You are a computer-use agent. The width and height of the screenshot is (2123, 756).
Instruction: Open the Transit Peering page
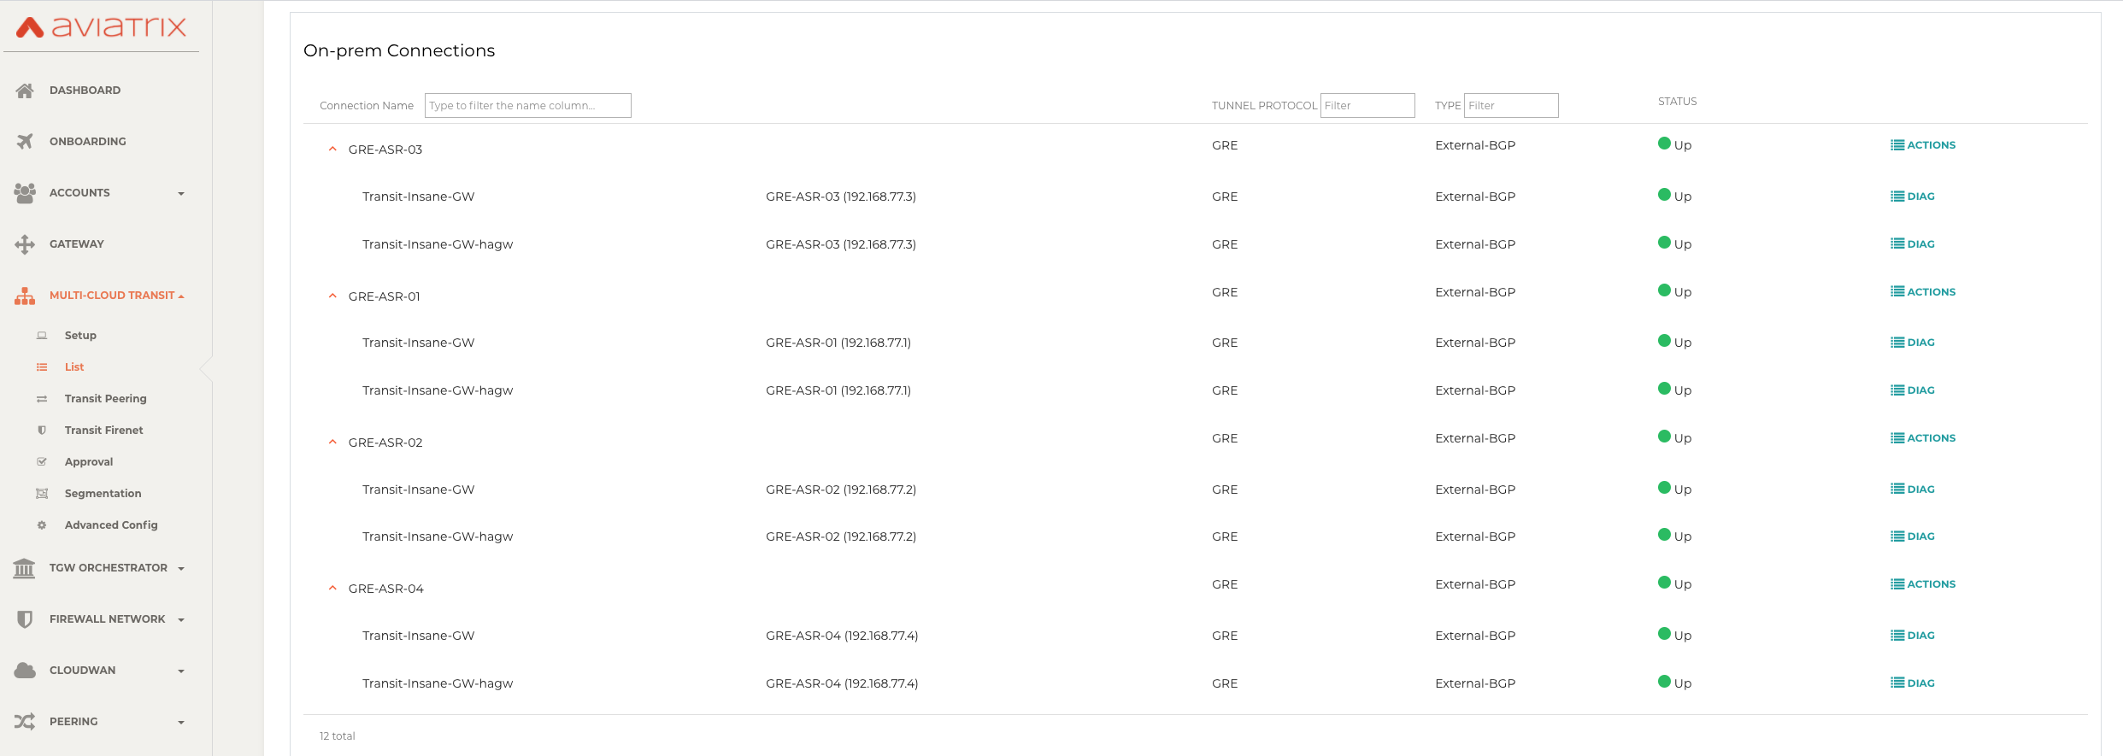click(x=105, y=399)
